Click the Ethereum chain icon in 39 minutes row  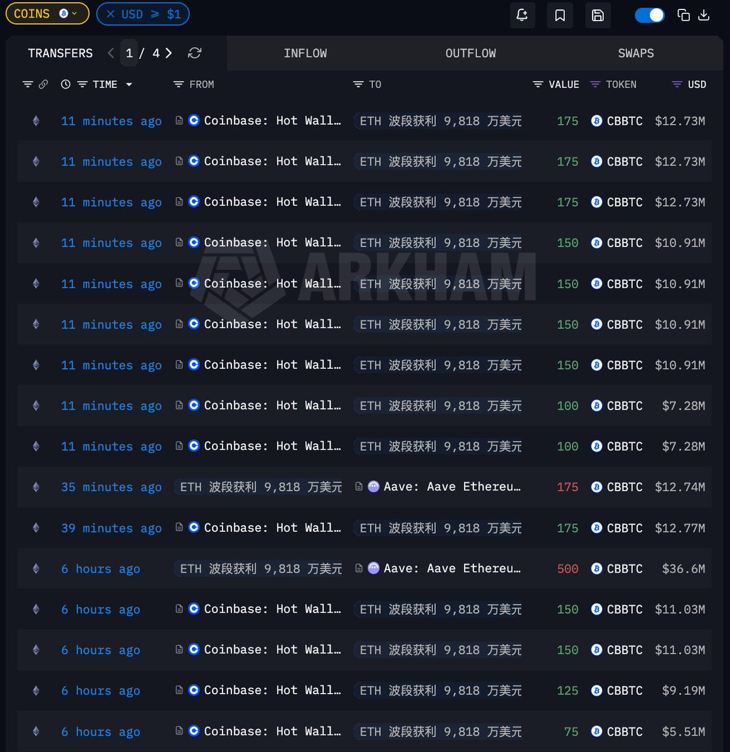[x=36, y=528]
